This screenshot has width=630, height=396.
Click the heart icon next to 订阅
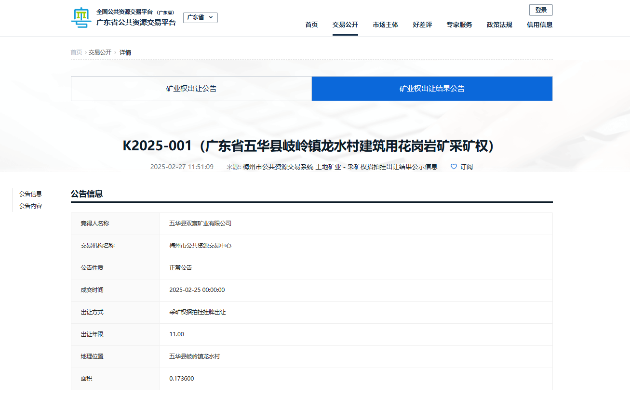pyautogui.click(x=454, y=167)
